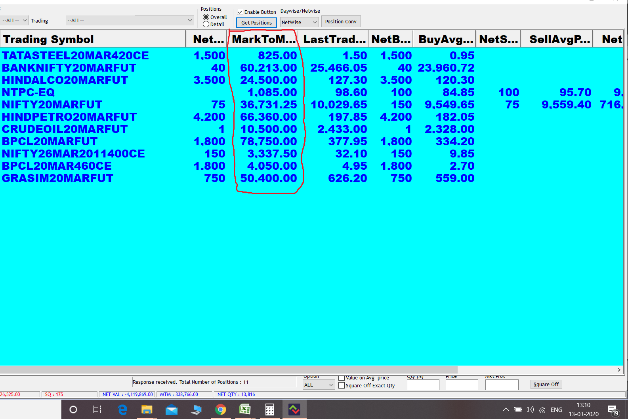Sort by LastTrad... column header
This screenshot has width=628, height=419.
click(x=334, y=39)
